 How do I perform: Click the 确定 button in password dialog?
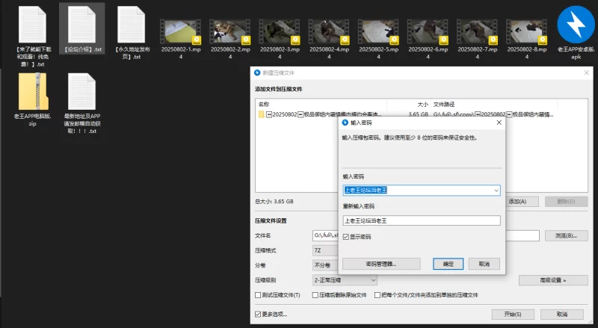(x=448, y=264)
